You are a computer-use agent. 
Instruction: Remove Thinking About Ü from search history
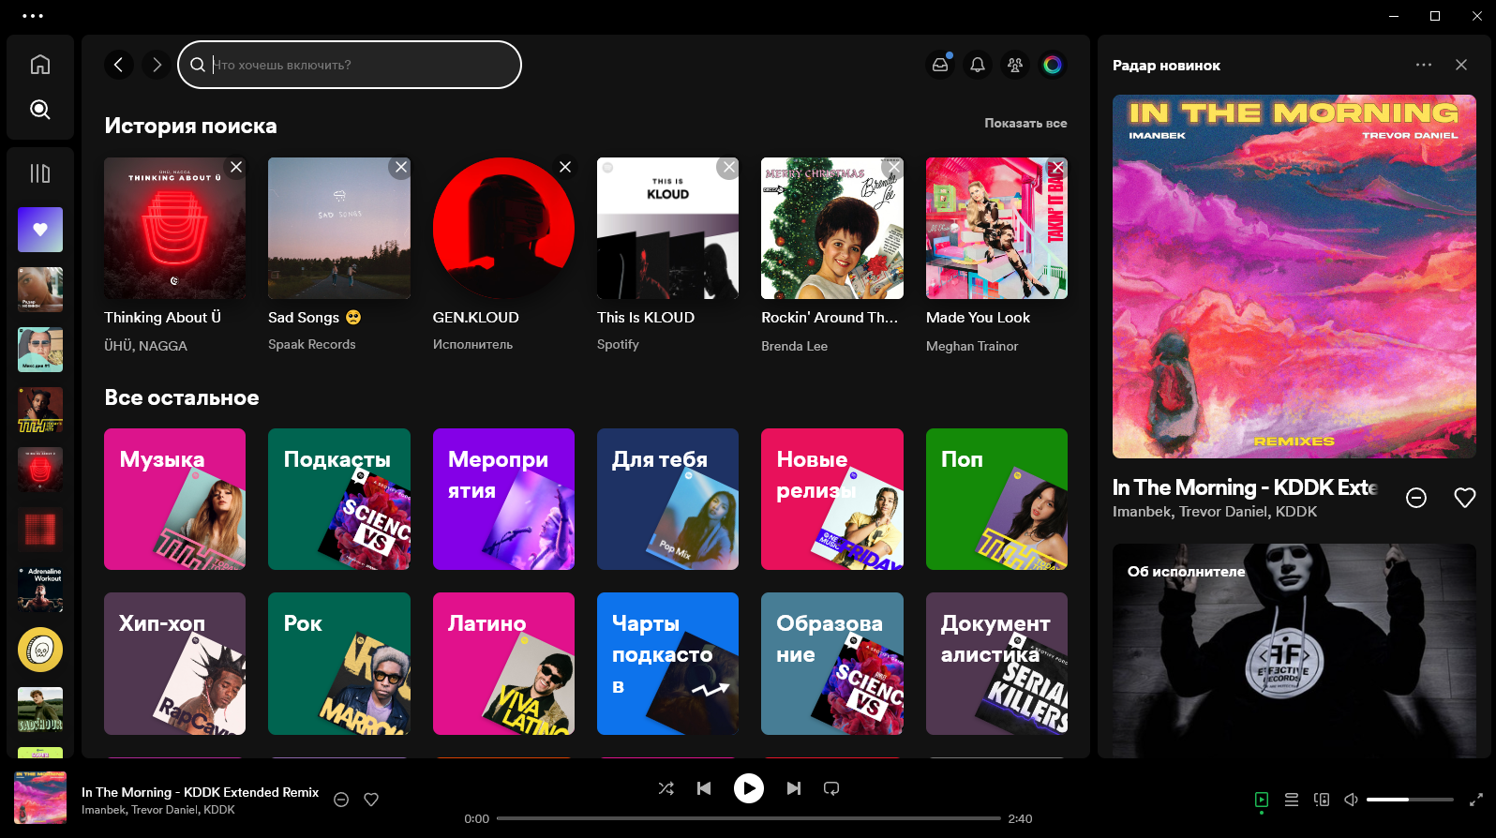[x=236, y=167]
